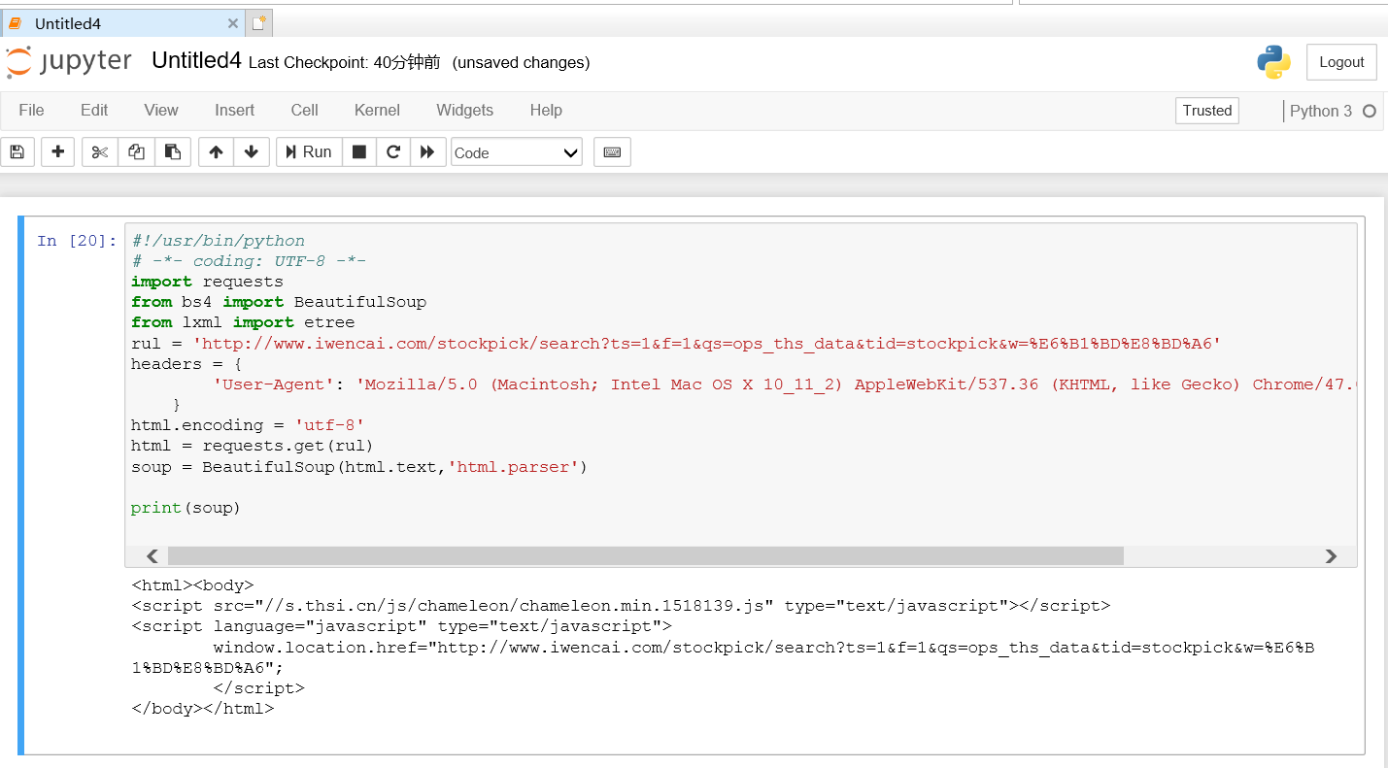This screenshot has height=768, width=1388.
Task: Click the Last Checkpoint status text
Action: 345,63
